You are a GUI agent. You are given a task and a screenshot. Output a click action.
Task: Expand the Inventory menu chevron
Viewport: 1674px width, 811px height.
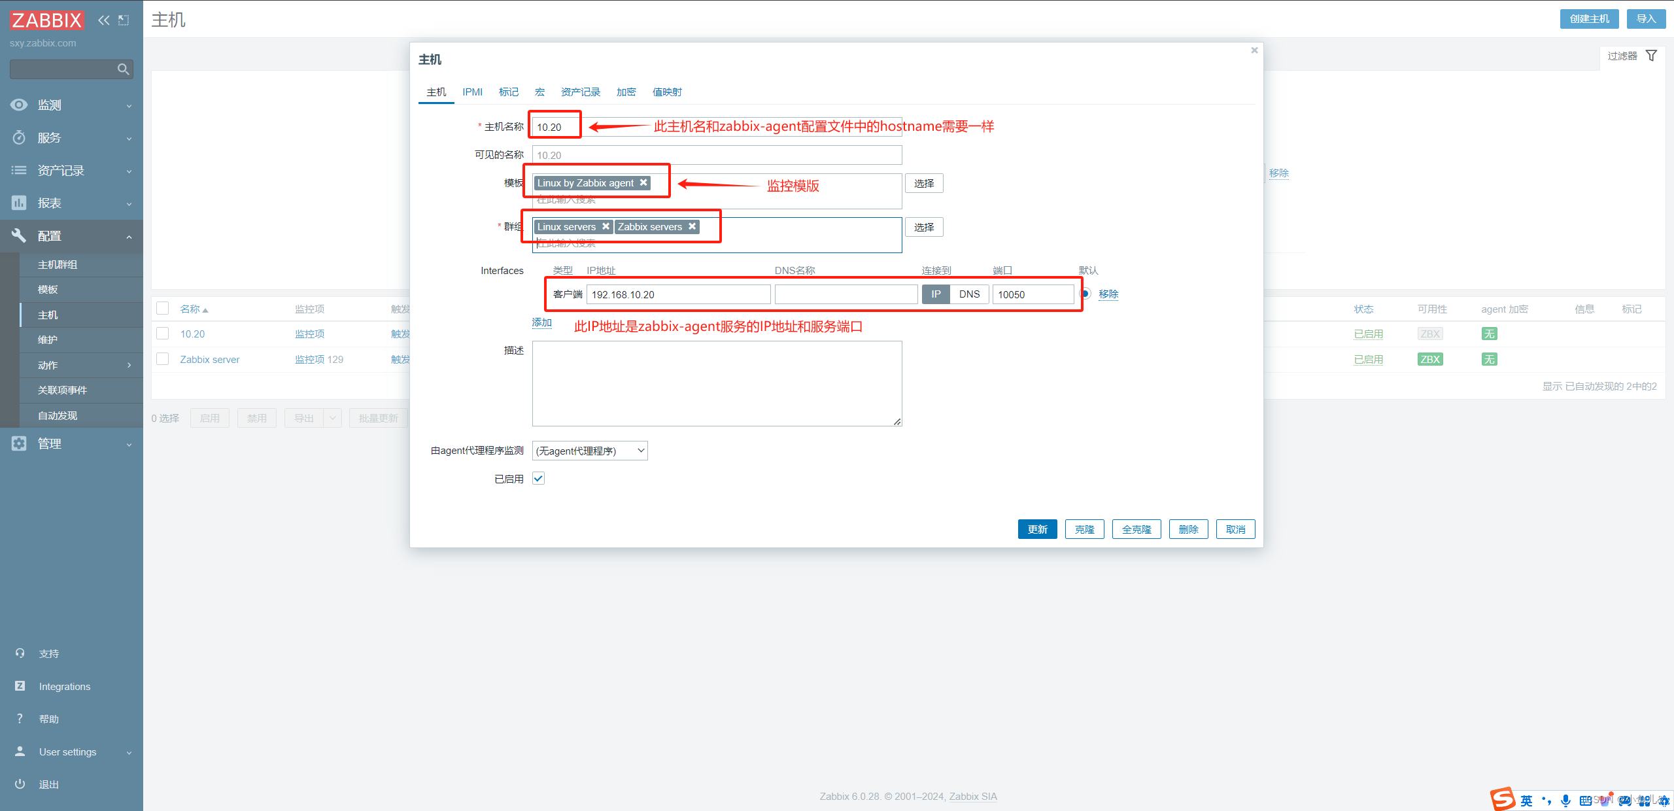129,171
